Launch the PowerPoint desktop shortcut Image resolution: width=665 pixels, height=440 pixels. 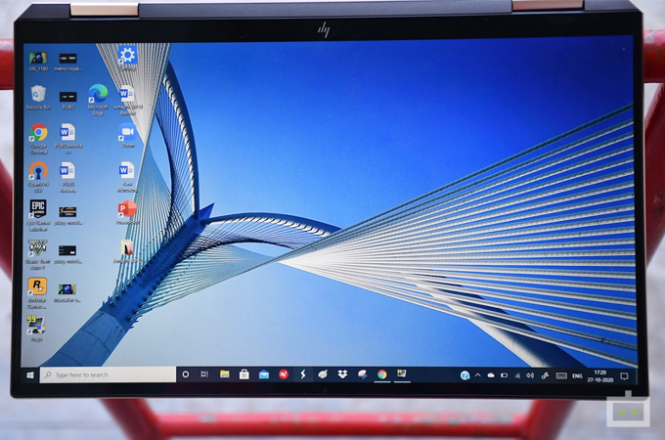tap(127, 213)
